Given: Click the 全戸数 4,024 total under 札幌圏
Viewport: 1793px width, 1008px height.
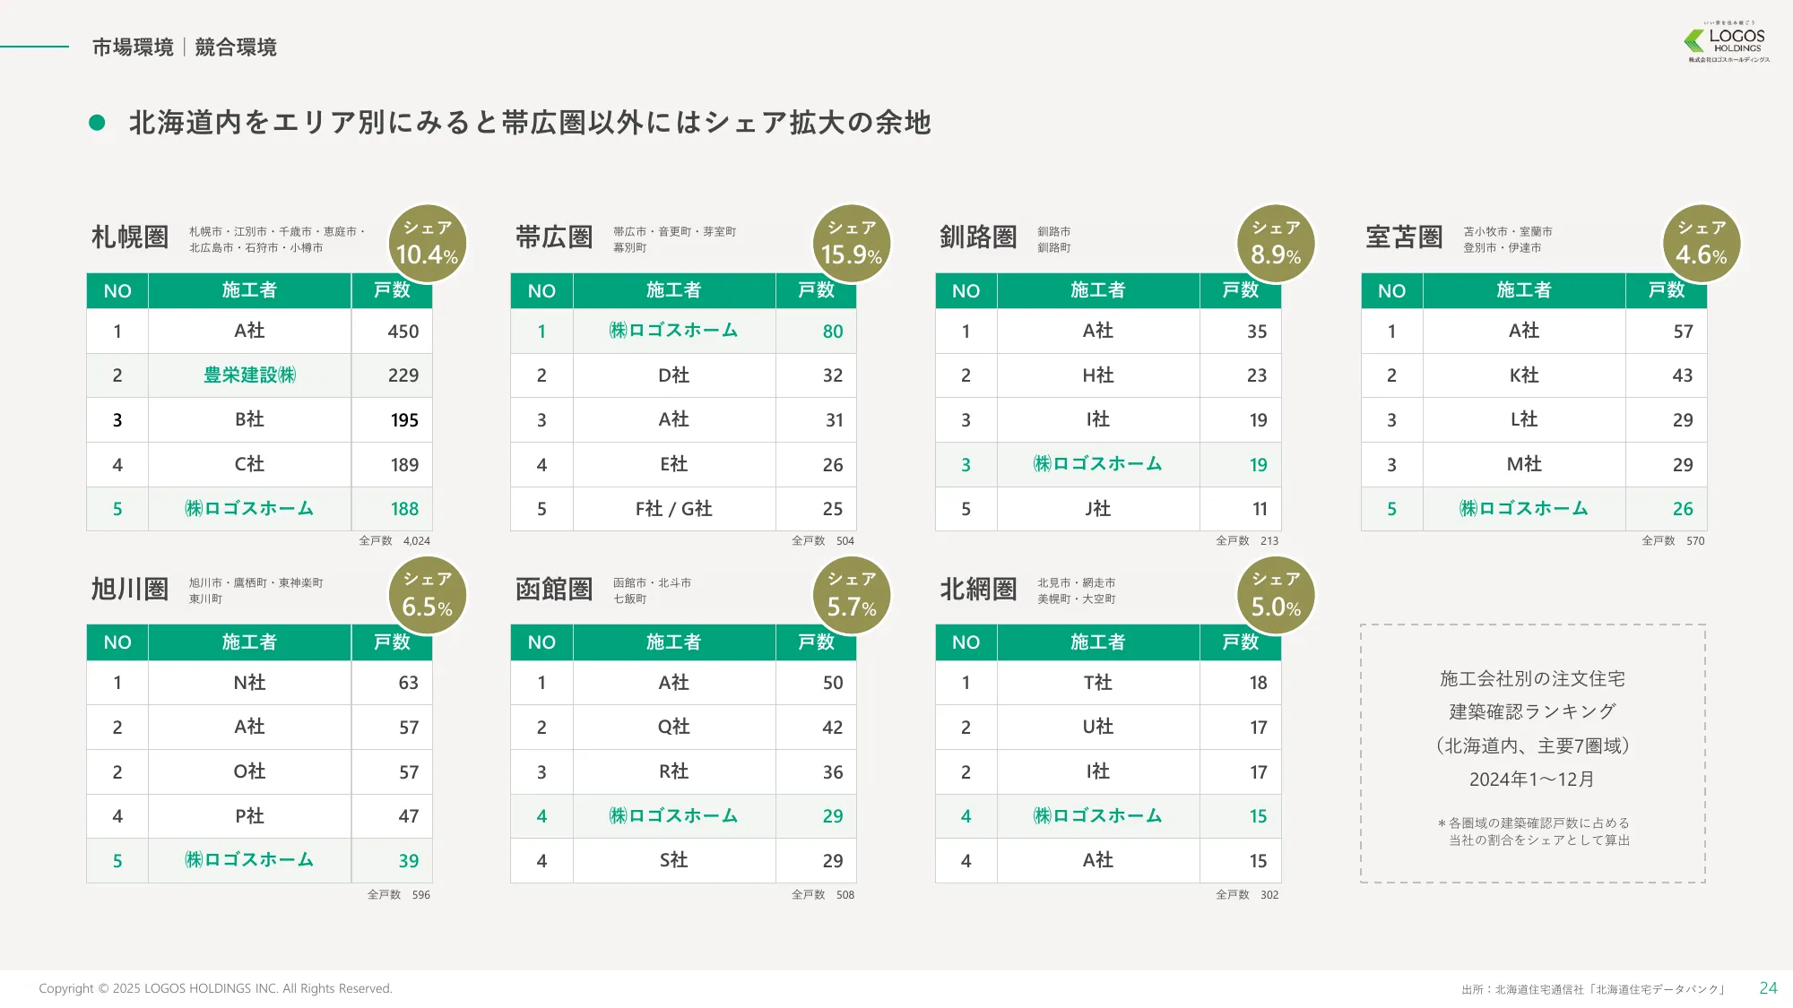Looking at the screenshot, I should tap(394, 540).
